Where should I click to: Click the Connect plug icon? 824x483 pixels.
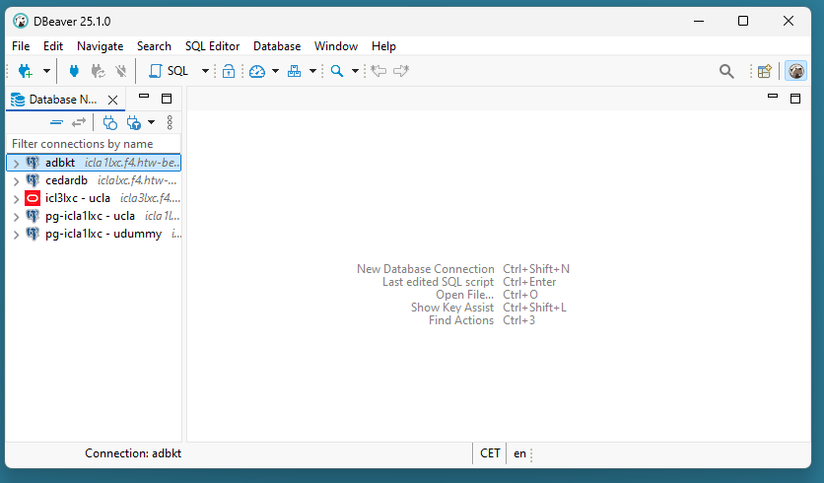(x=74, y=71)
